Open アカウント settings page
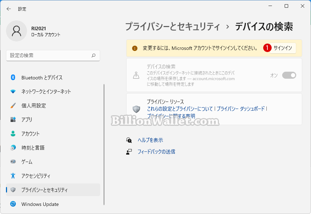311x214 pixels. point(53,134)
